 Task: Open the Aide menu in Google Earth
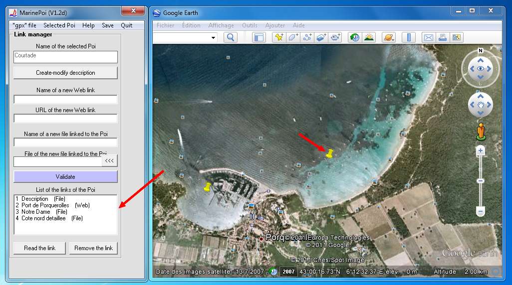(x=298, y=25)
